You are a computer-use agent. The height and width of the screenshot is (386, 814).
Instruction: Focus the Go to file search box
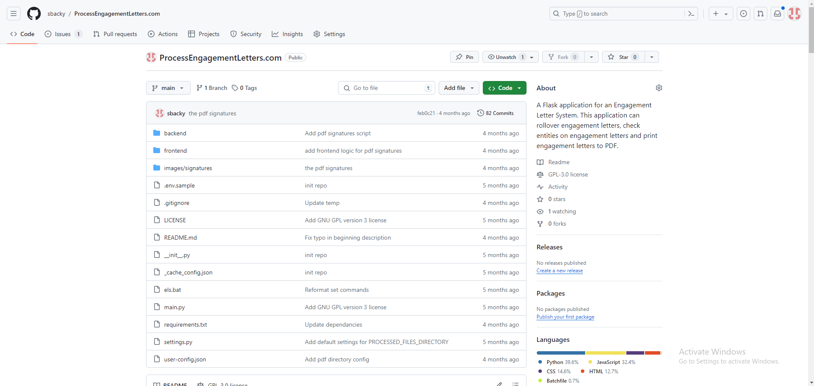point(387,88)
